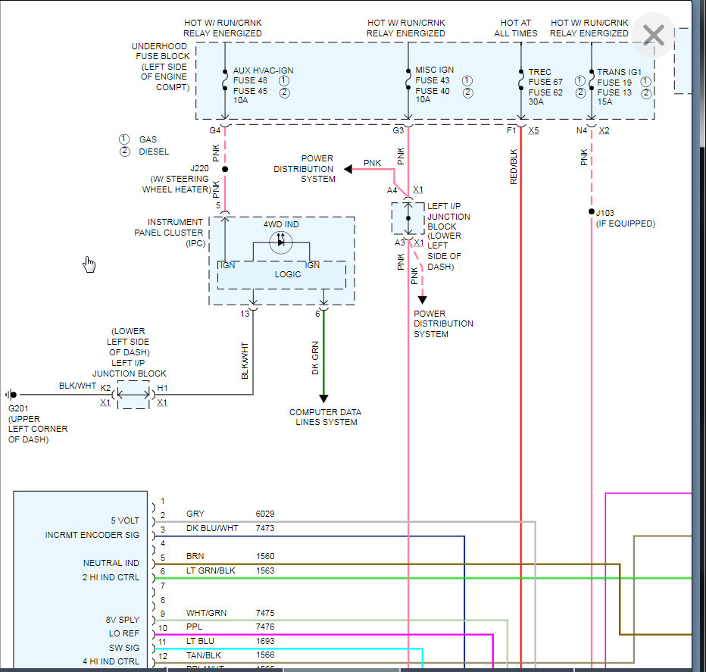Click the J103 (IF EQUIPPED) label
The height and width of the screenshot is (672, 706).
click(x=626, y=218)
